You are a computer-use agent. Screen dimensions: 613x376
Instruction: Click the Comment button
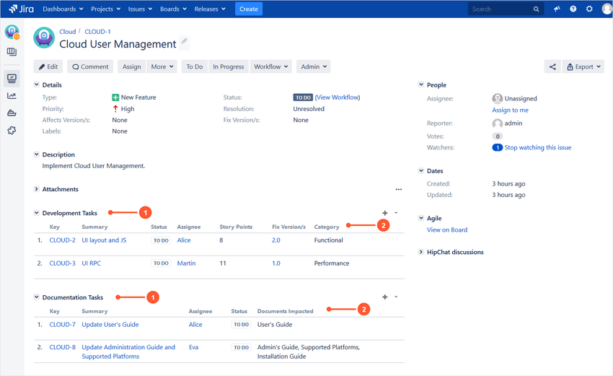point(90,66)
